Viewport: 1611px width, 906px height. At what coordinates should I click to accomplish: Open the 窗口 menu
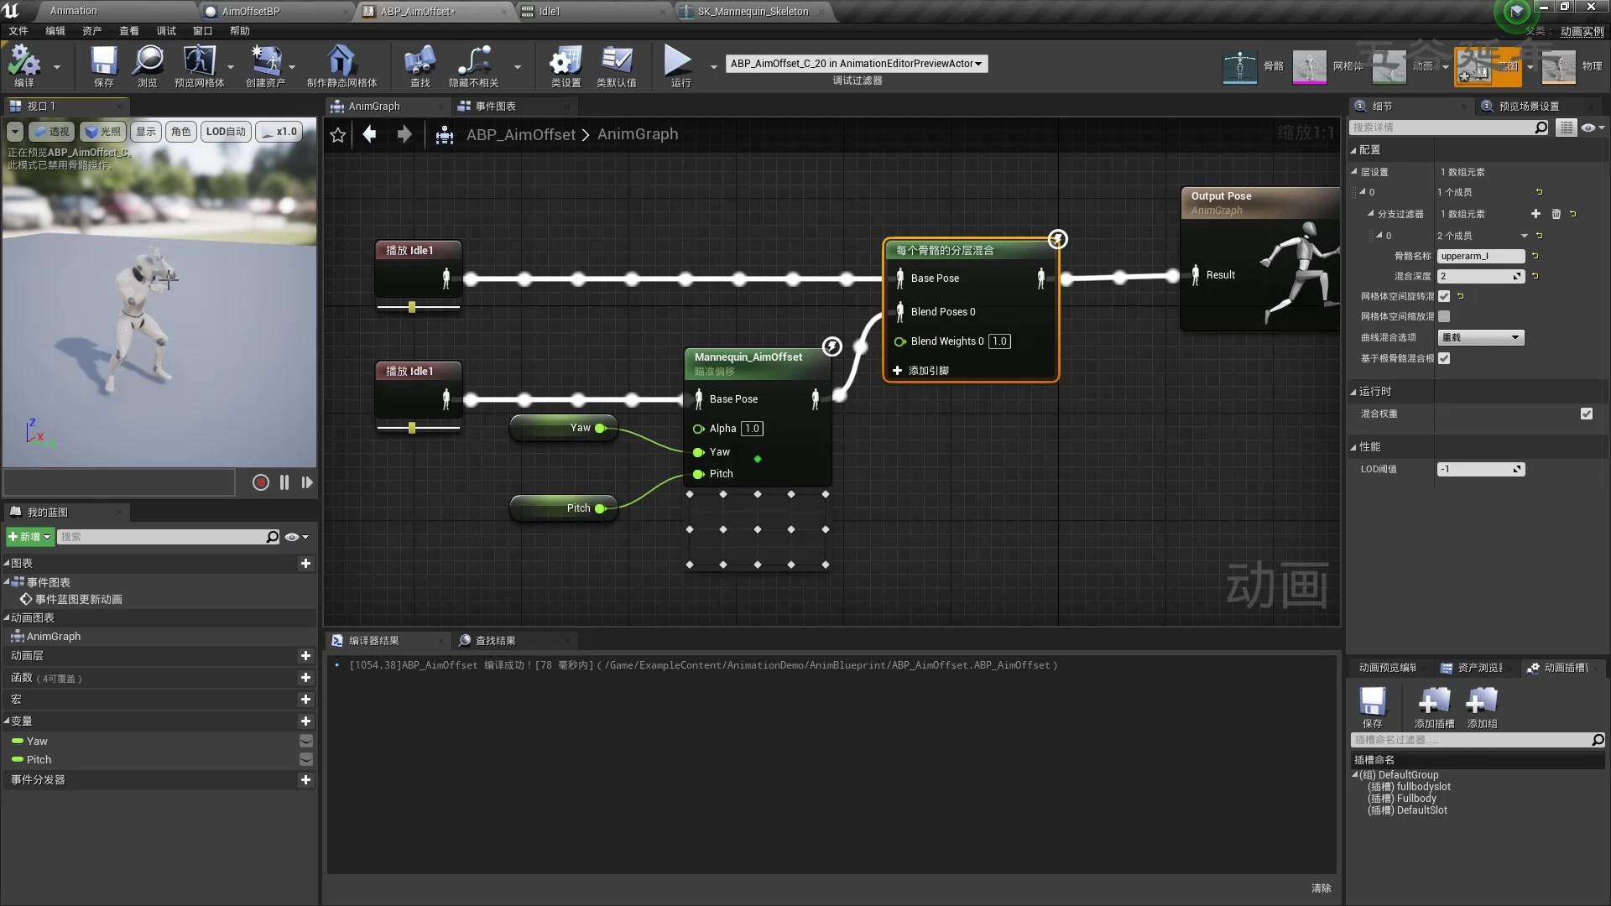click(201, 31)
